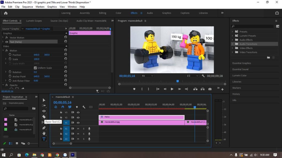Select the Razor tool
The image size is (282, 158).
(x=44, y=117)
